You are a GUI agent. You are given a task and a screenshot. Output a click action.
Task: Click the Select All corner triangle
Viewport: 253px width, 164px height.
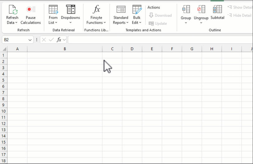(x=4, y=49)
